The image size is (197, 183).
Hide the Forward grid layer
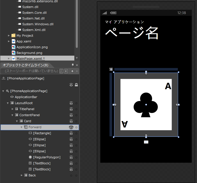tap(71, 127)
